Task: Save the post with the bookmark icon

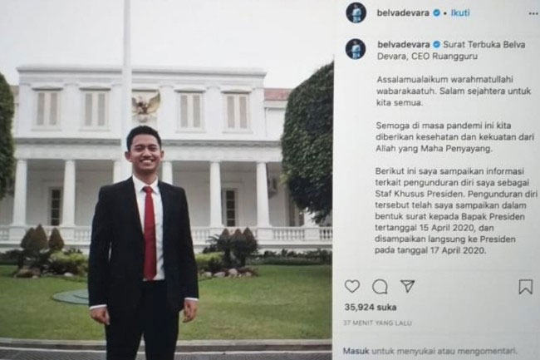Action: (x=526, y=287)
